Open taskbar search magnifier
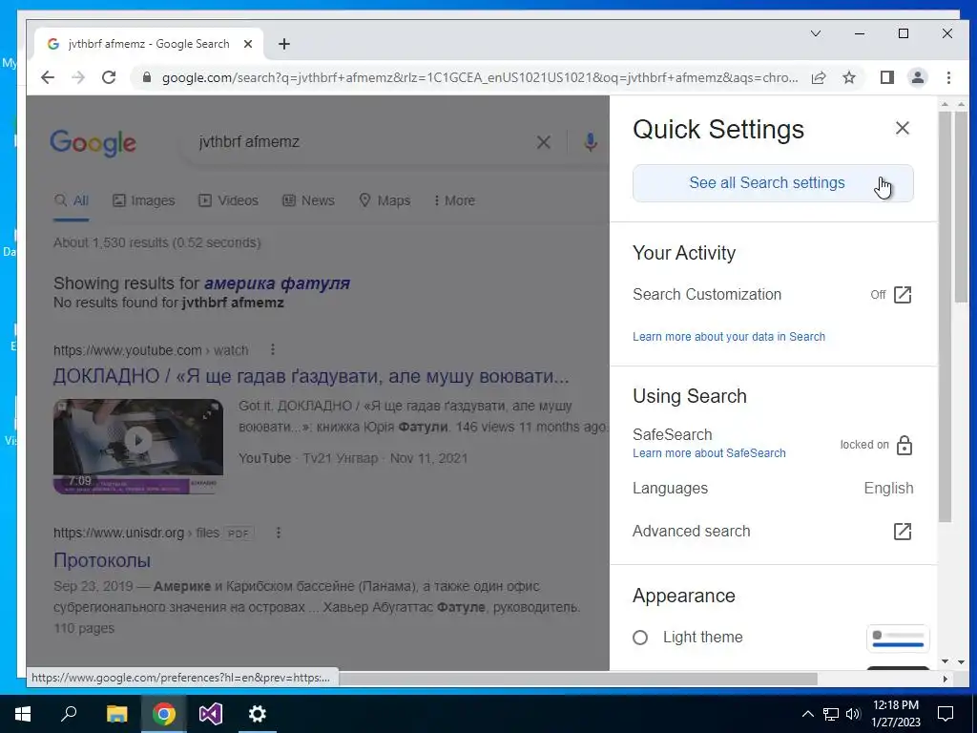This screenshot has height=733, width=977. (x=69, y=714)
